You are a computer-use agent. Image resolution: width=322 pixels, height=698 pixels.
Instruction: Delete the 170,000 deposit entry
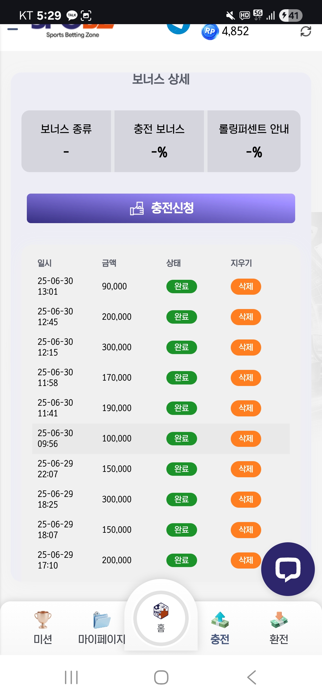click(246, 378)
